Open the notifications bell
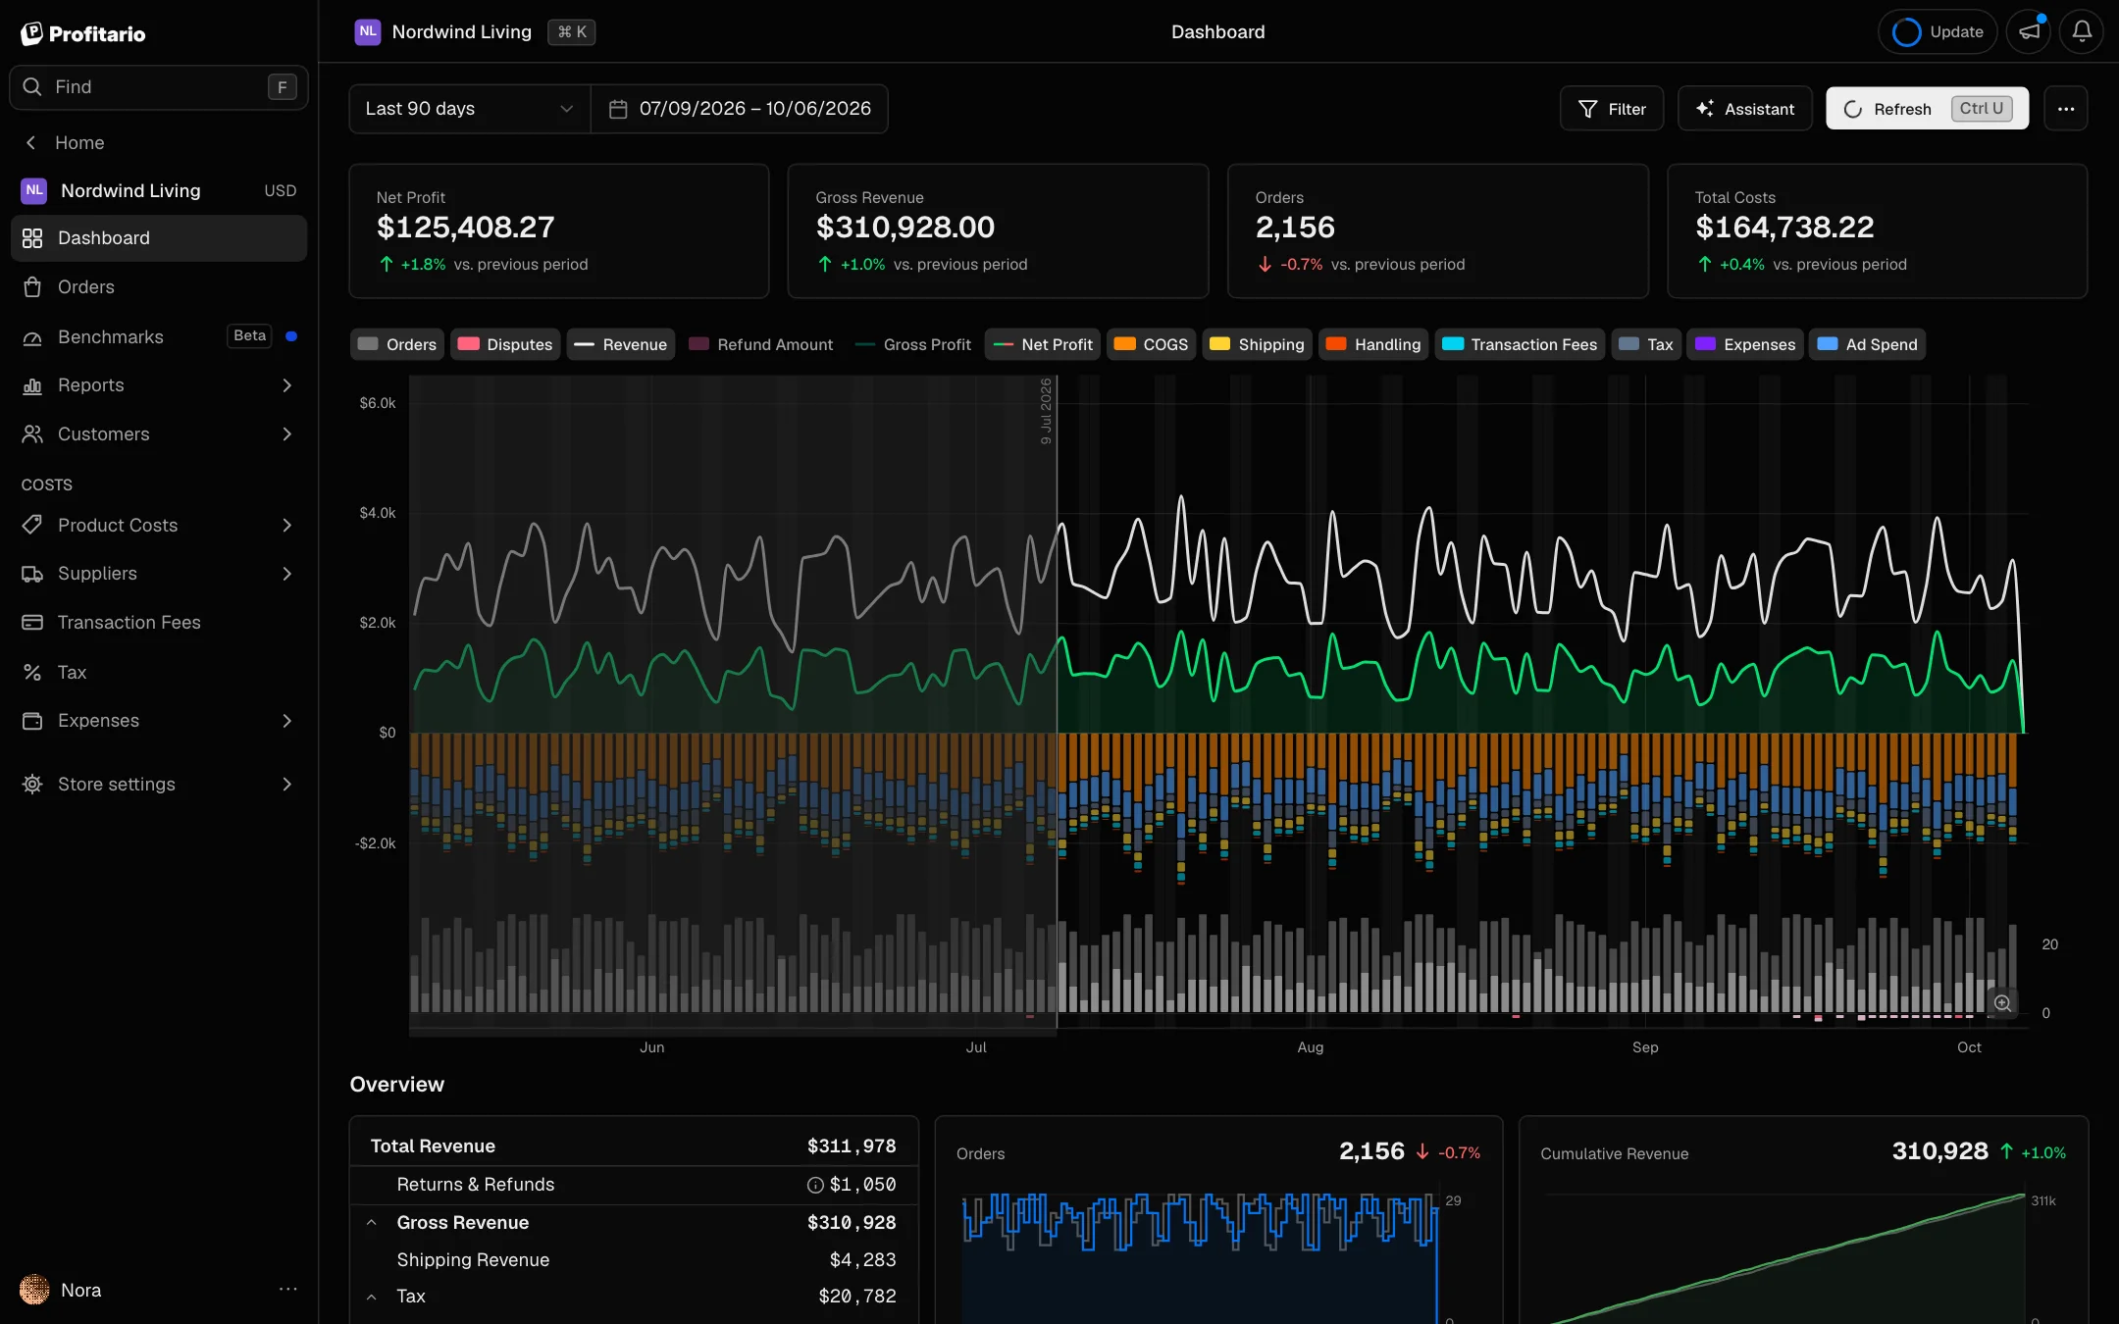Screen dimensions: 2119x1324 2081,31
